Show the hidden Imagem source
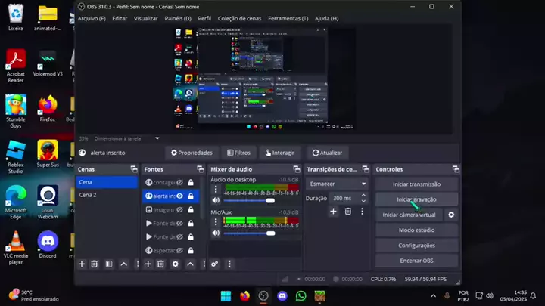Screen dimensions: 545x306 pos(179,209)
